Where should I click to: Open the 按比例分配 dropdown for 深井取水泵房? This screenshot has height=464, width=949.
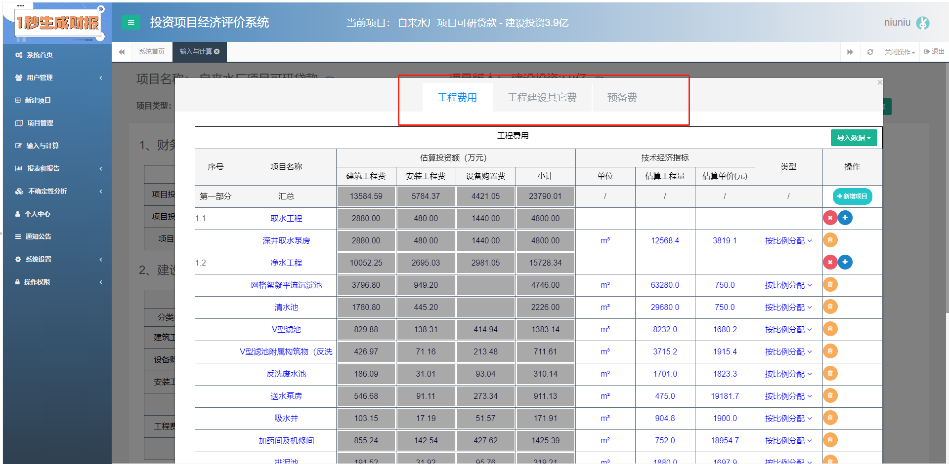[x=788, y=240]
